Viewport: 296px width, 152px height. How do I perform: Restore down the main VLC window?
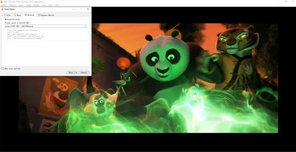coord(286,2)
